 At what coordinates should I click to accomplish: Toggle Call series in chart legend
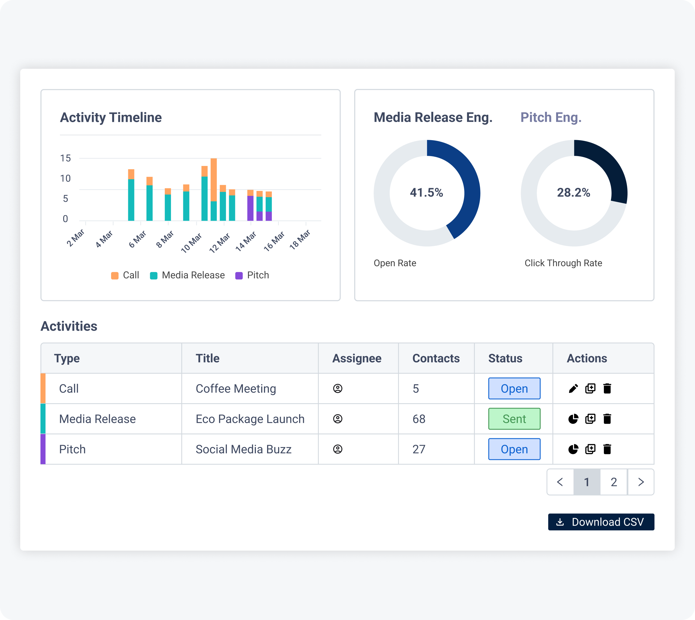point(125,275)
